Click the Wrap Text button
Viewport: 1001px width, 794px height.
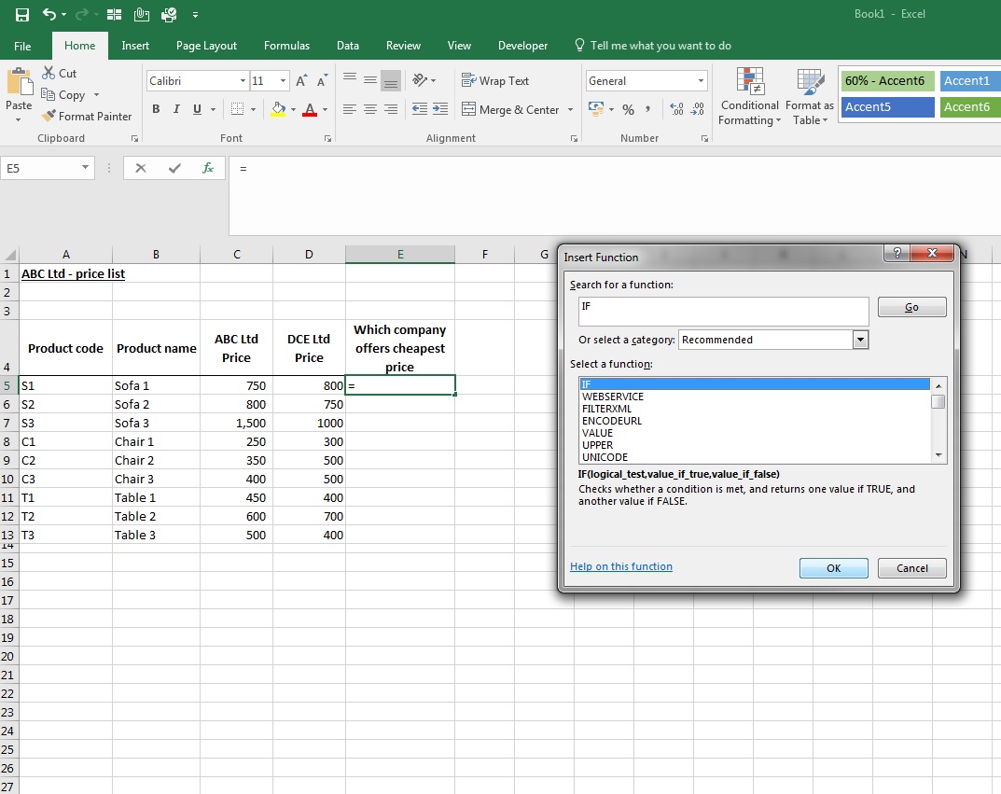[495, 80]
